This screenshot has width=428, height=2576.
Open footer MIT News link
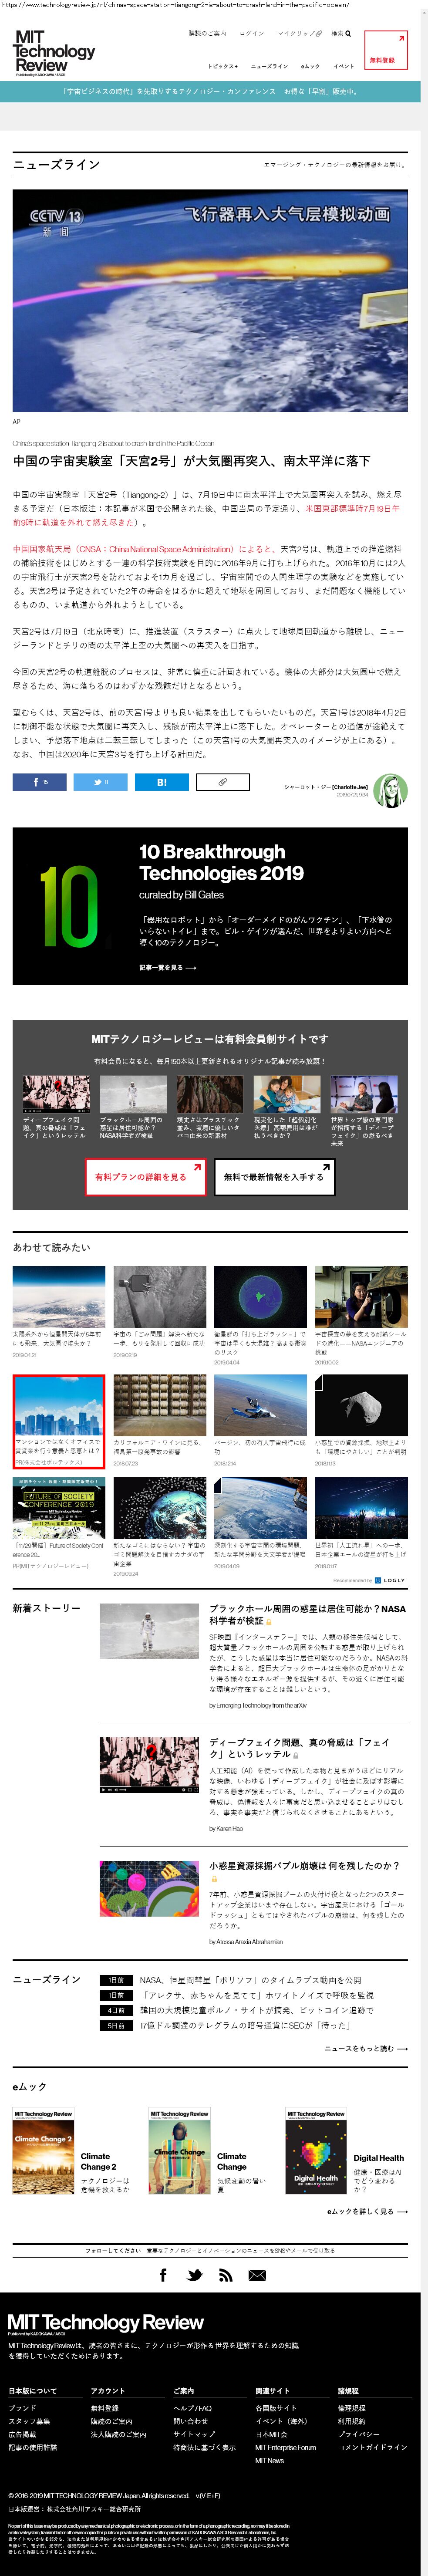[x=269, y=2460]
